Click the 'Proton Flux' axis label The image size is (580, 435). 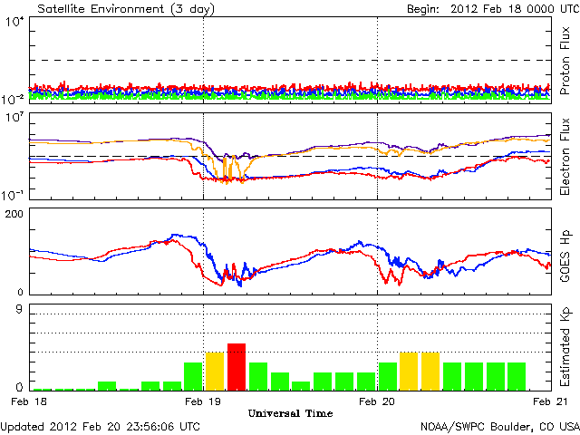click(565, 61)
